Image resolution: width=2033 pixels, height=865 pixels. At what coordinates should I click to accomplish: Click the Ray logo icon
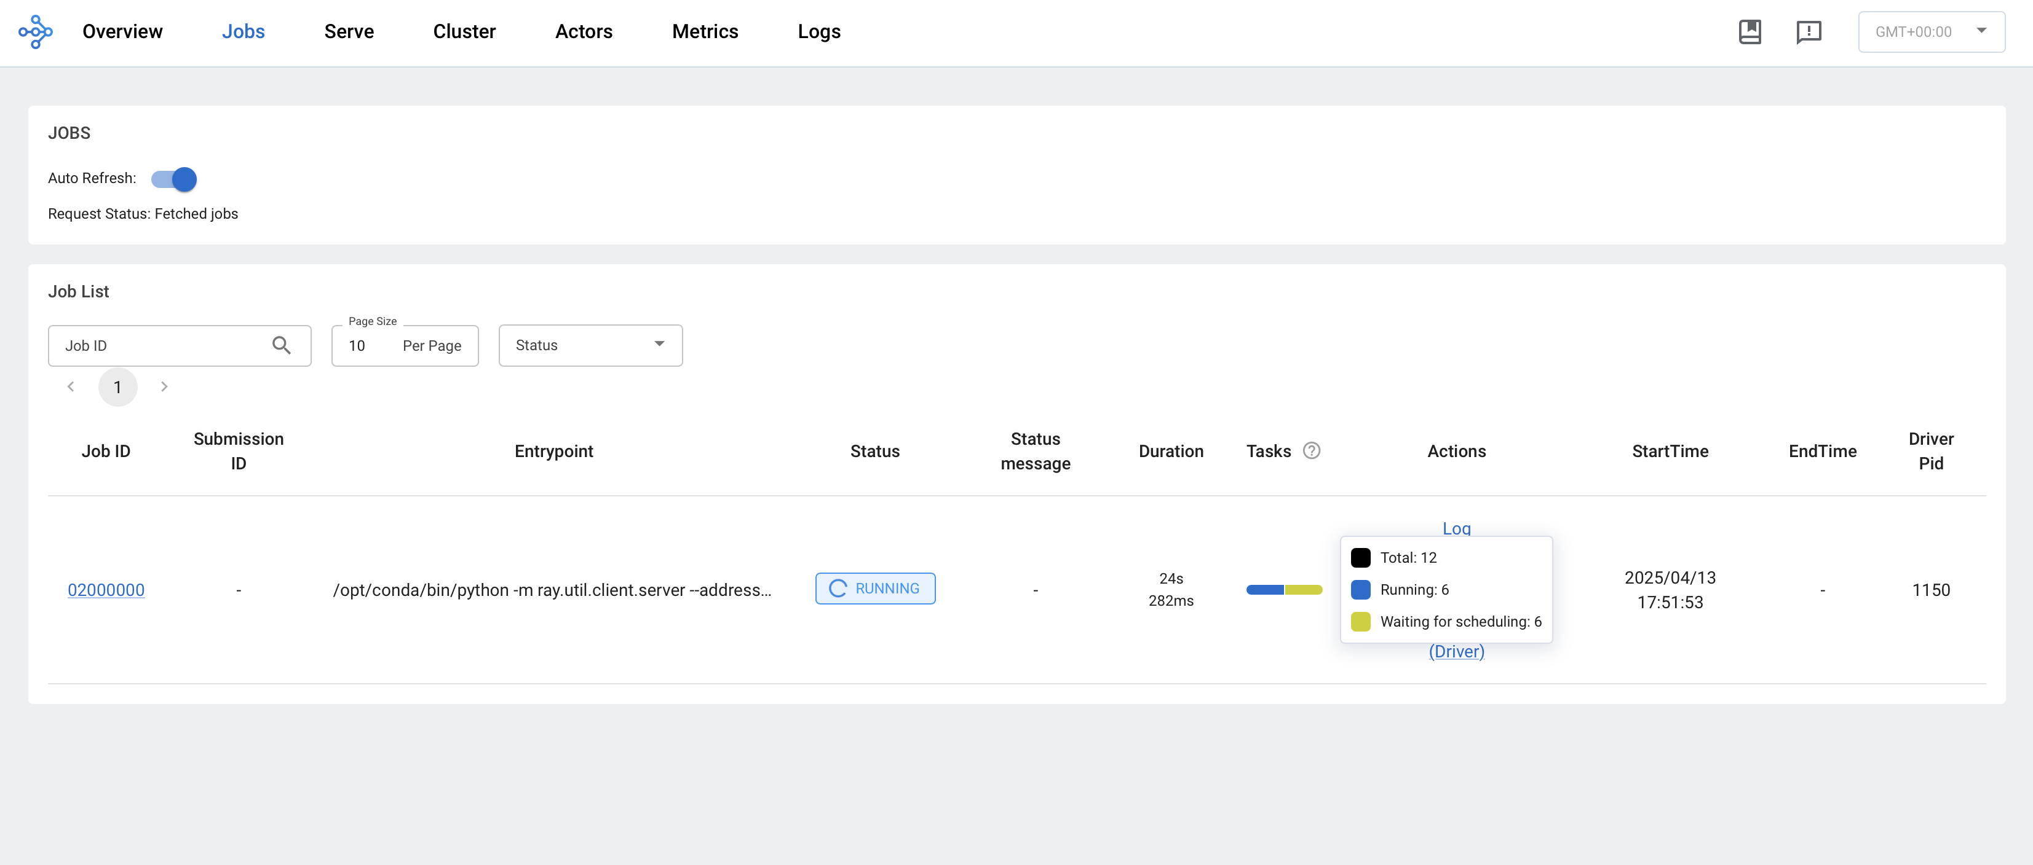point(36,33)
